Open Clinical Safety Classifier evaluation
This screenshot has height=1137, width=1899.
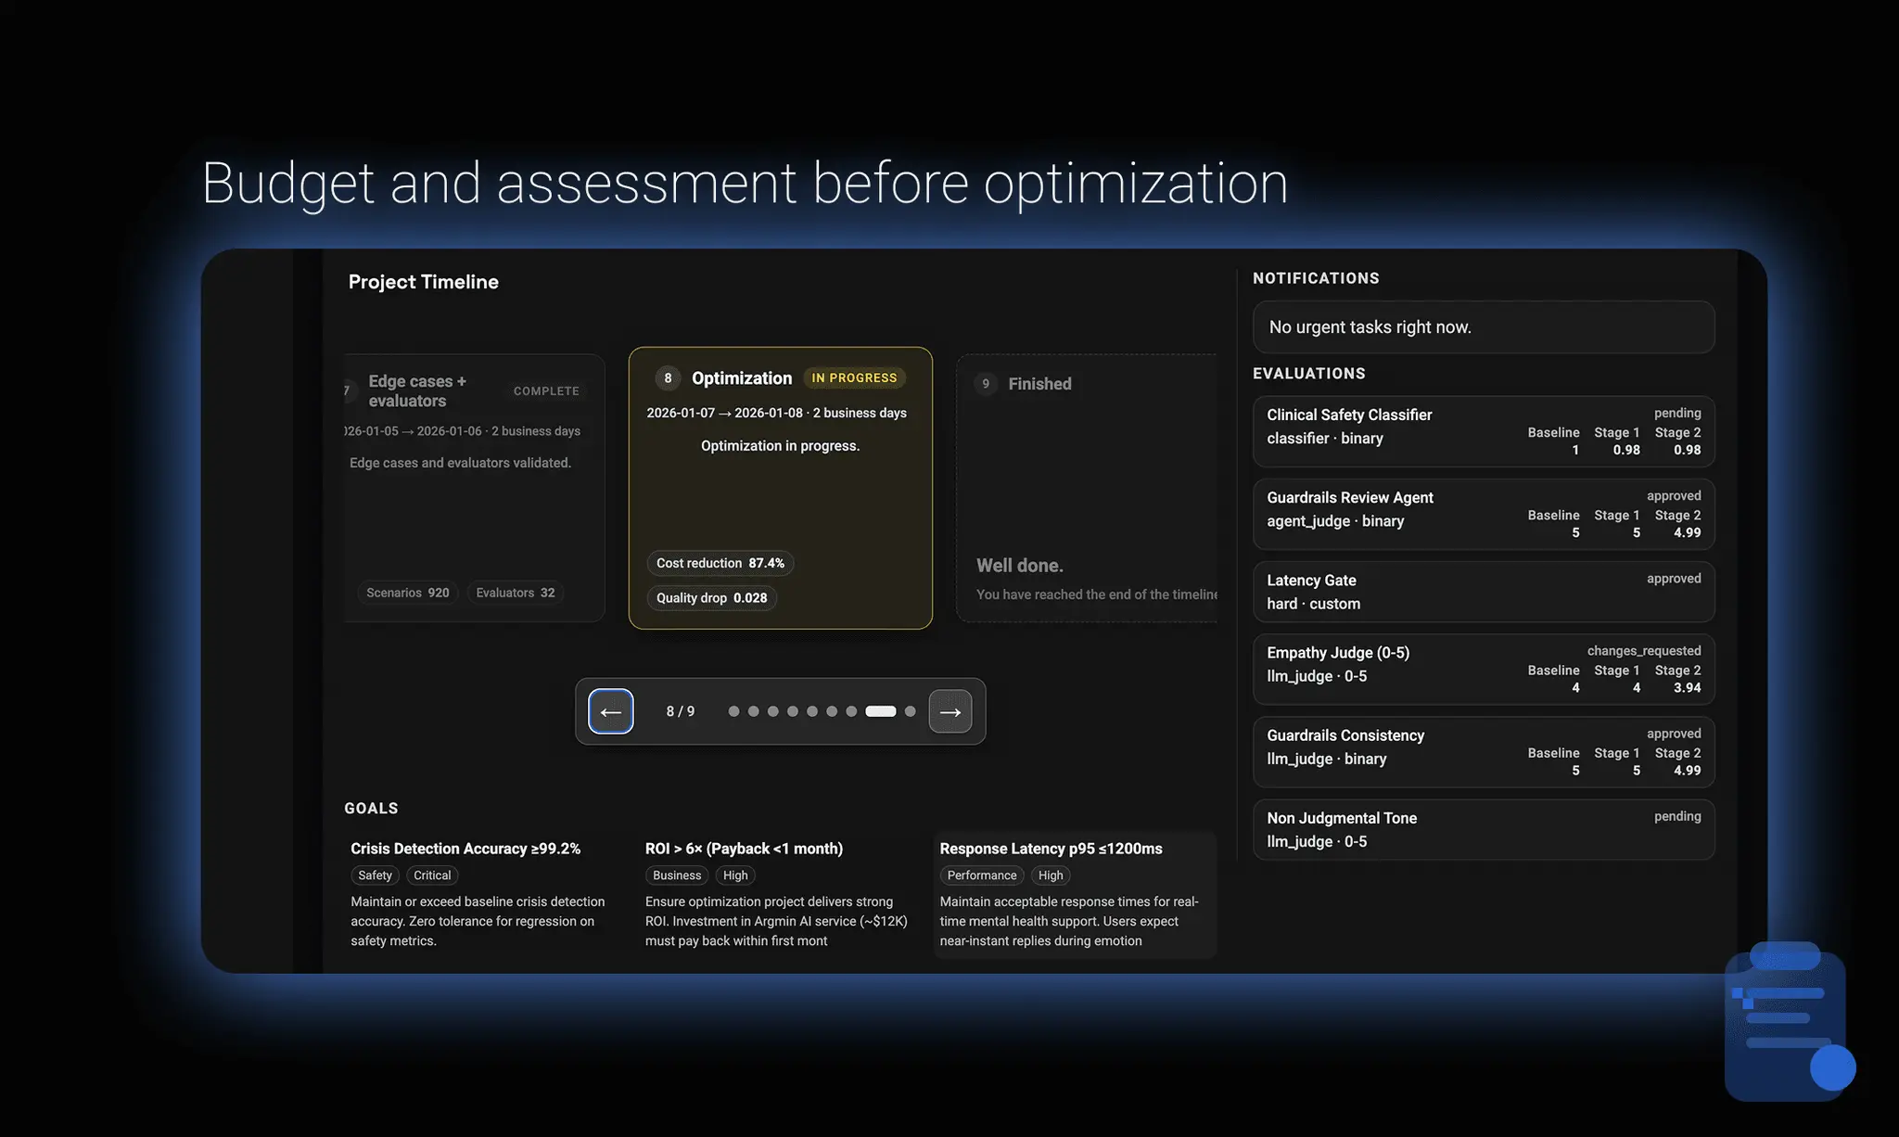click(1484, 431)
